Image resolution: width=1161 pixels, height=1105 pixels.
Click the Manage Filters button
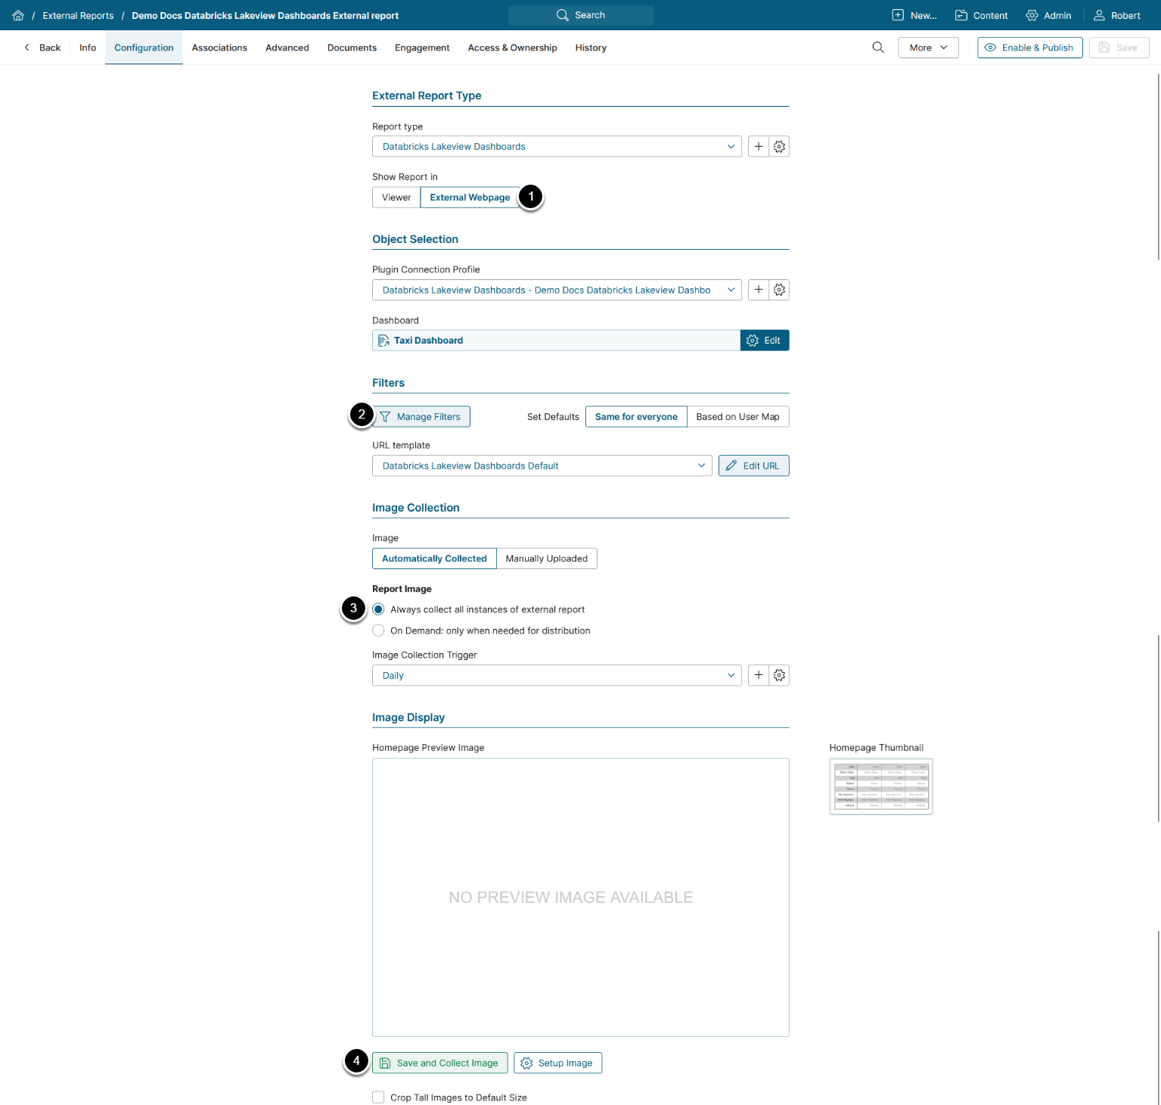pos(421,417)
